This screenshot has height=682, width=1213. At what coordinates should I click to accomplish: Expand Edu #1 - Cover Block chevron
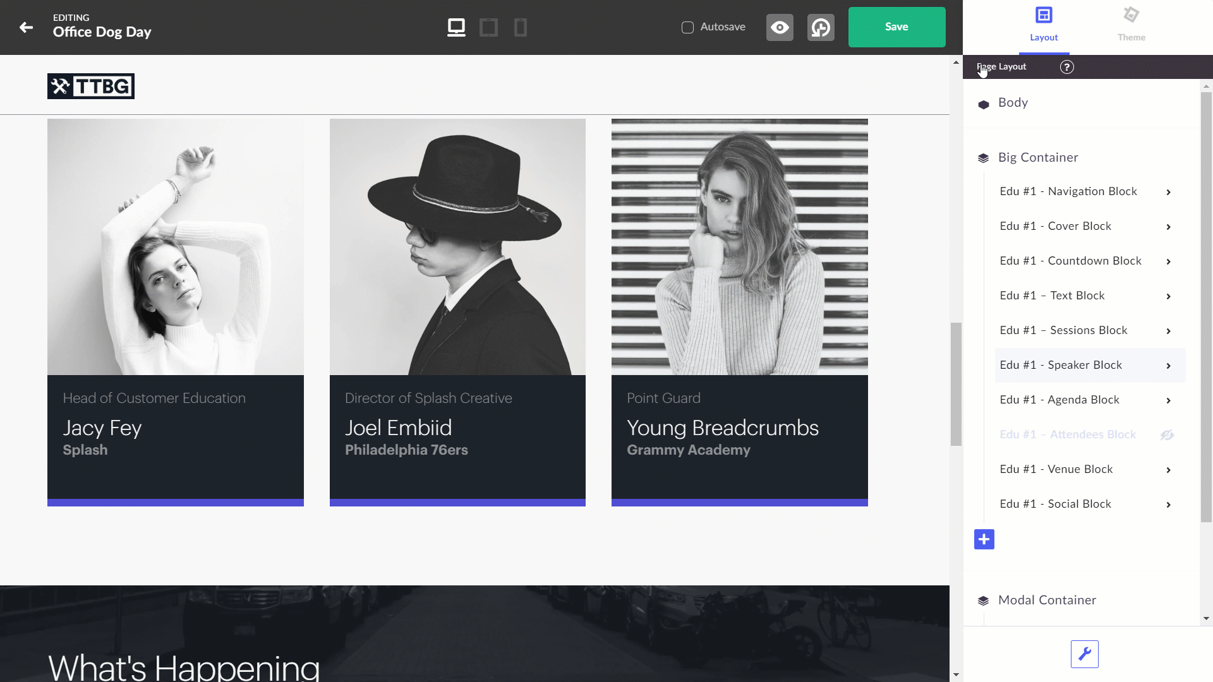coord(1168,227)
